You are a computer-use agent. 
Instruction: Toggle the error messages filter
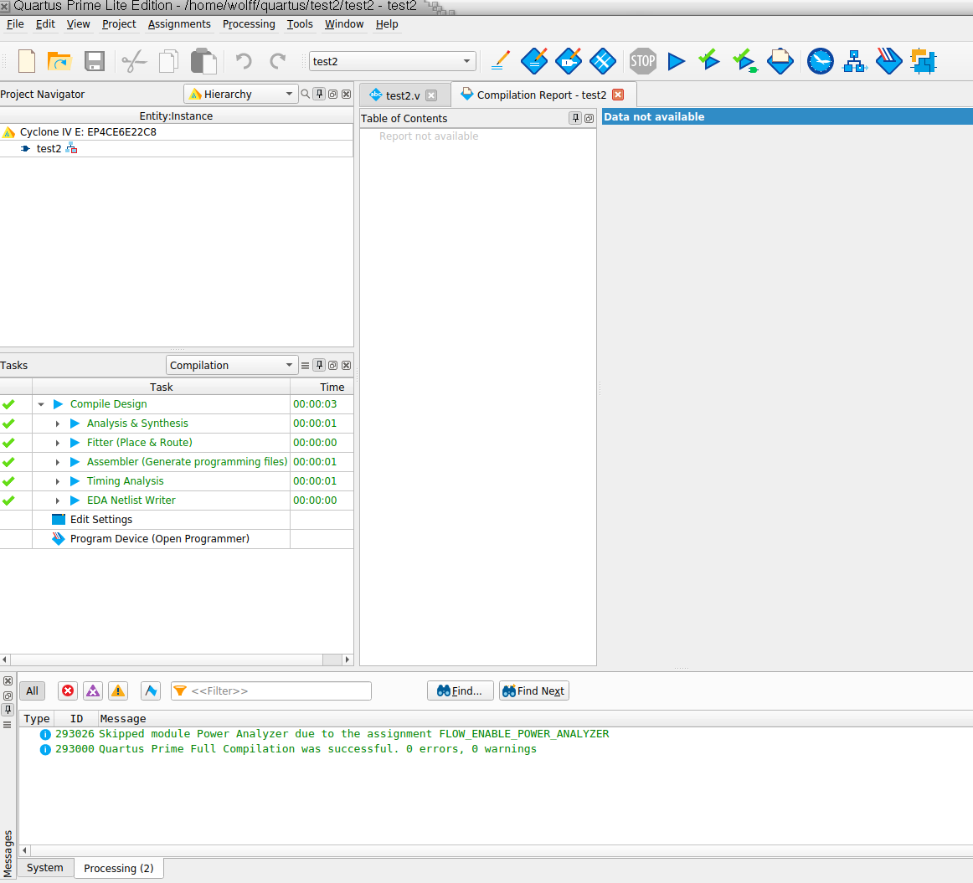click(68, 690)
